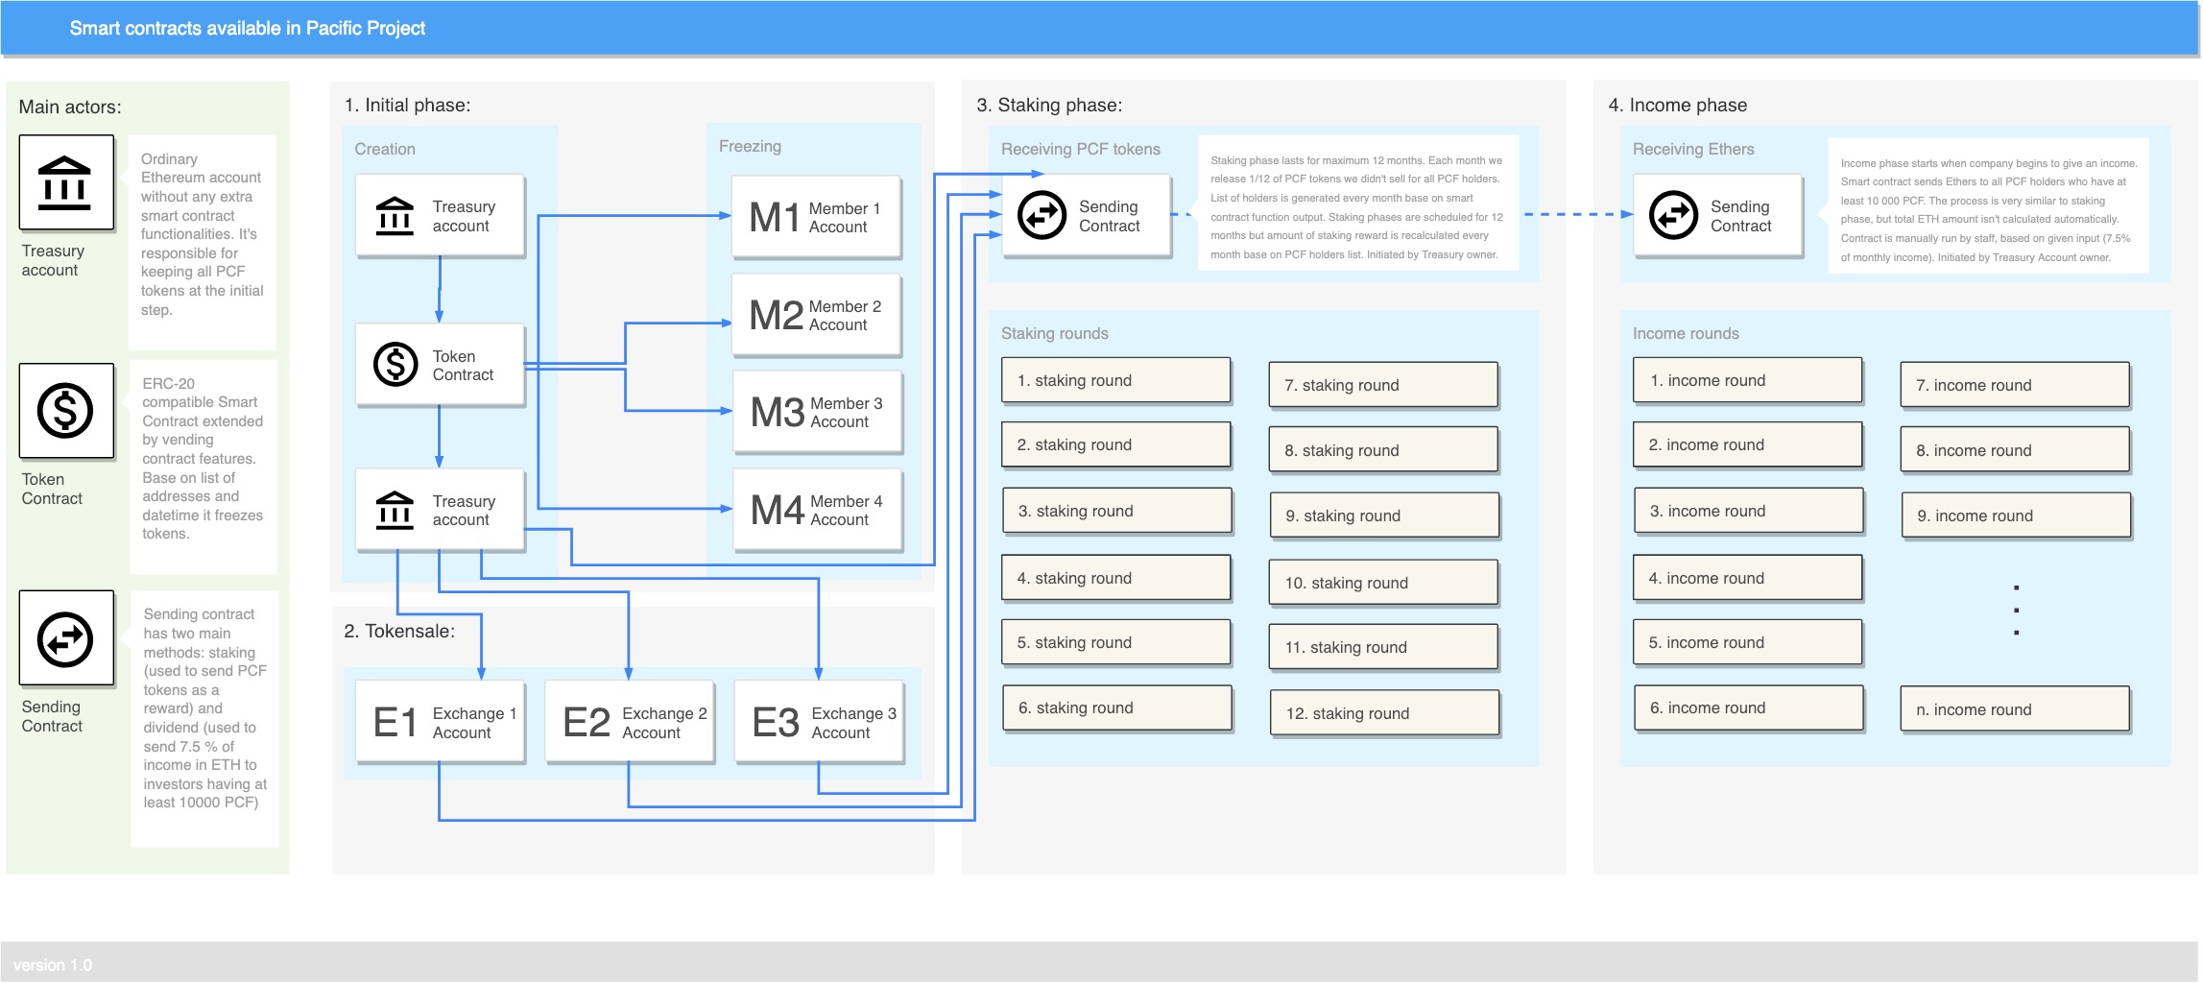
Task: Click the '6. income round' box
Action: pyautogui.click(x=1749, y=707)
